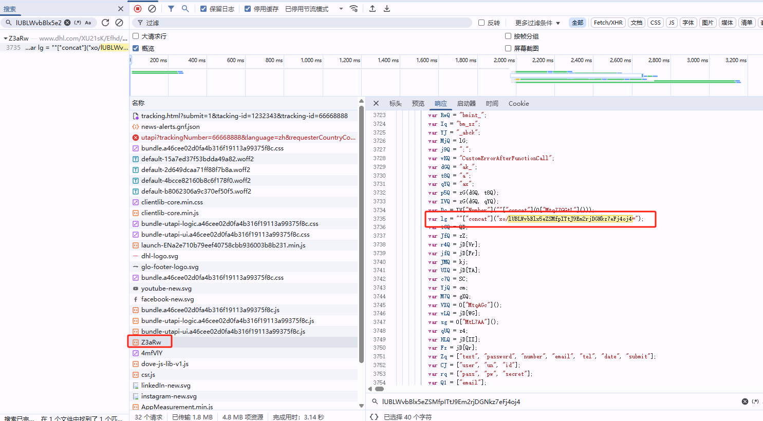Switch to the 标头 headers tab
The height and width of the screenshot is (421, 763).
pyautogui.click(x=396, y=103)
